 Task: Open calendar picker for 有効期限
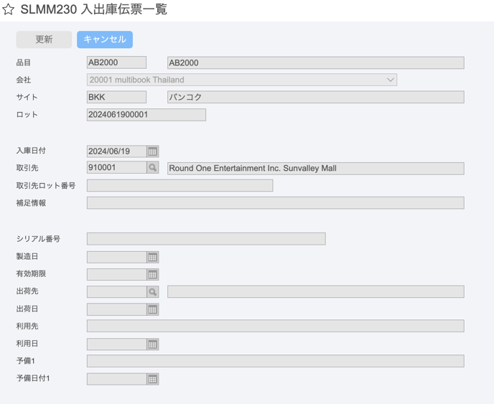[152, 275]
